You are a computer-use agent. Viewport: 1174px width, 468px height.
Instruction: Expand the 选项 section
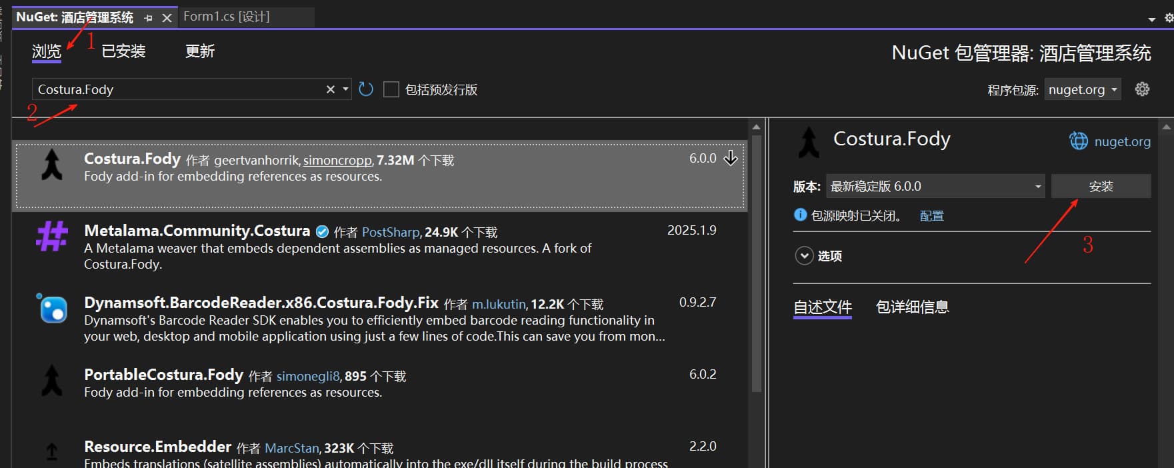click(x=804, y=256)
